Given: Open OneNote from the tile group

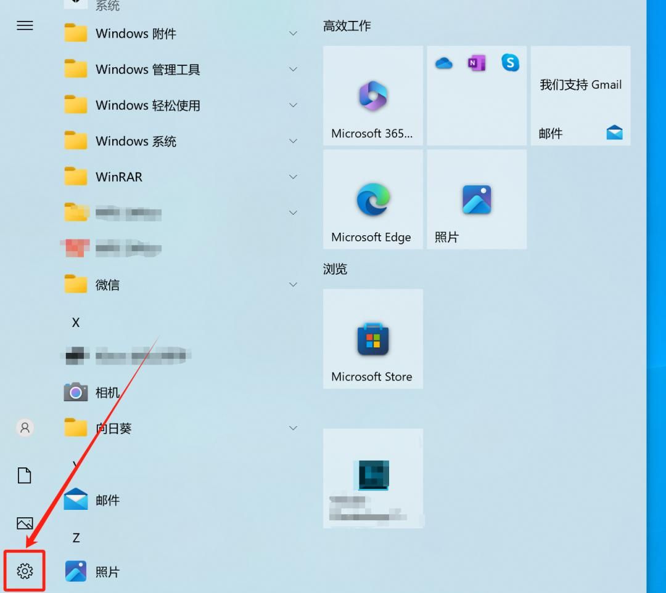Looking at the screenshot, I should [477, 62].
